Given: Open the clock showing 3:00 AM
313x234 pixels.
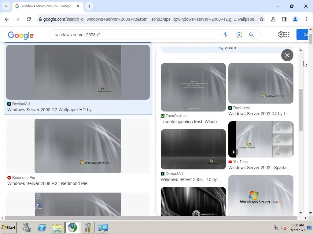Looking at the screenshot, I should tap(298, 227).
